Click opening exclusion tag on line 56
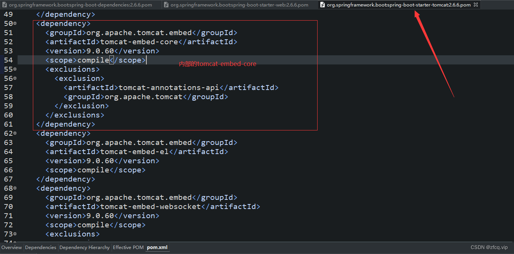Viewport: 514px width, 254px height. tap(79, 78)
